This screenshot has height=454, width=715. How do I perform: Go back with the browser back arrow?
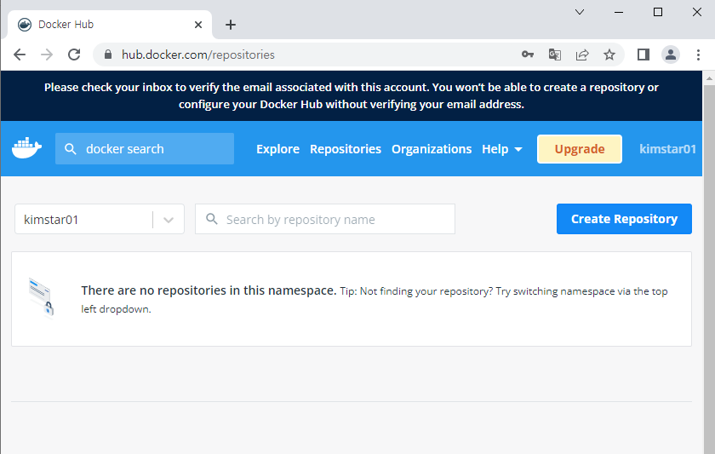tap(19, 55)
